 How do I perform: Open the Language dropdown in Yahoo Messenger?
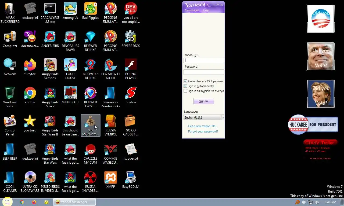tap(204, 117)
